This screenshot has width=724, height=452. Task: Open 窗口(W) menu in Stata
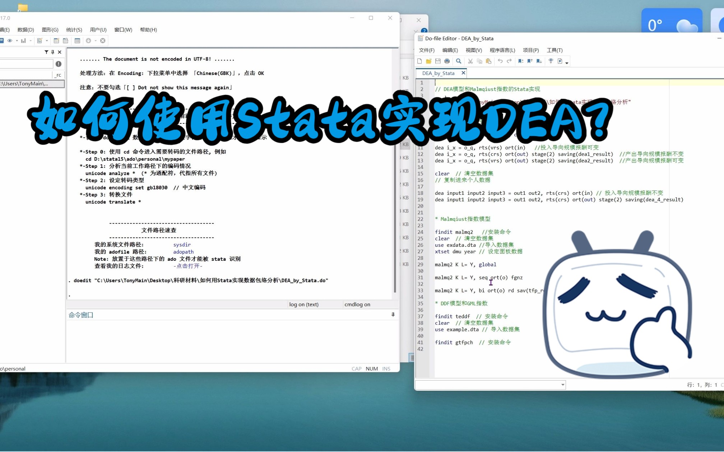click(x=123, y=30)
